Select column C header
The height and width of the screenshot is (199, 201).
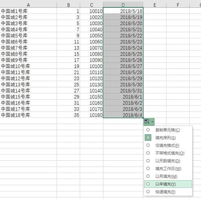tap(91, 5)
